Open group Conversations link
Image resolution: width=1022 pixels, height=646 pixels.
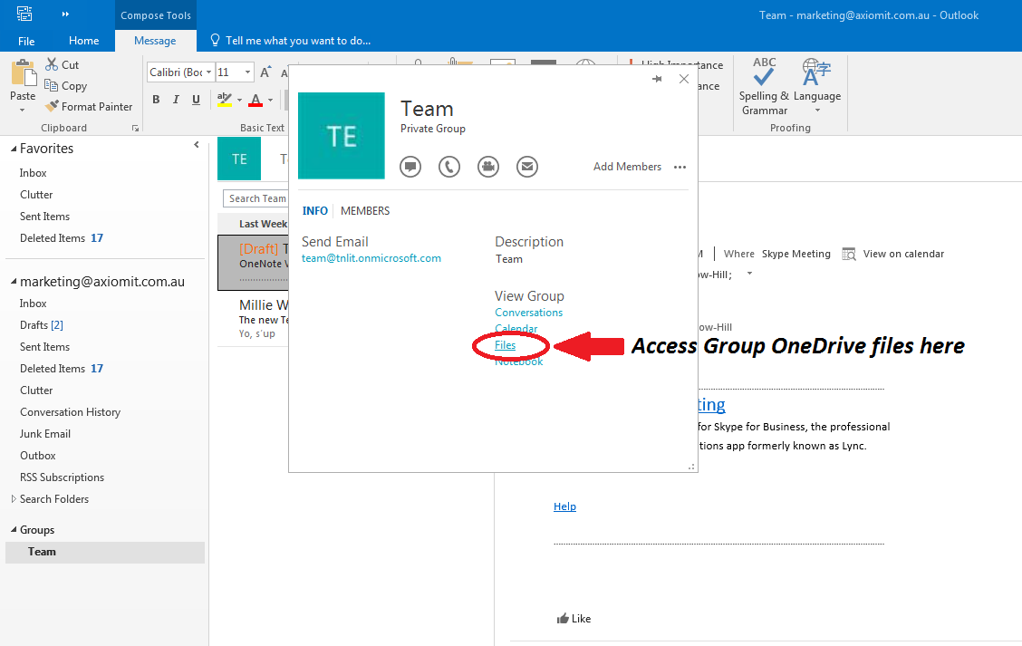[x=528, y=313]
